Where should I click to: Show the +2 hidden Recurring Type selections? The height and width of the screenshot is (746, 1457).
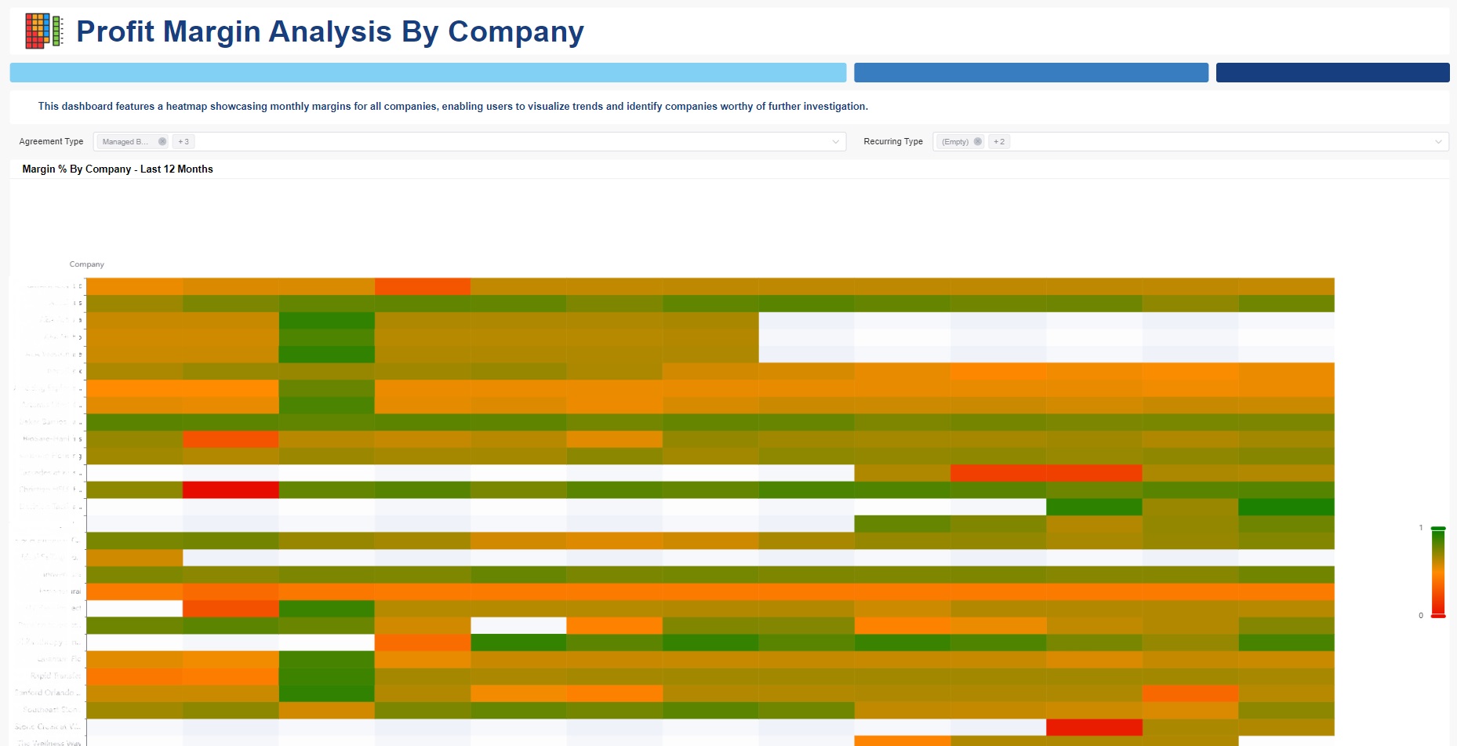(x=999, y=142)
